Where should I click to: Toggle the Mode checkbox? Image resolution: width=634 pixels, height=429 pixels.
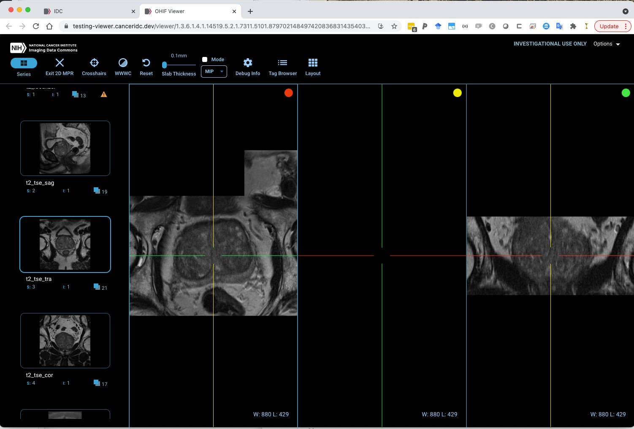point(205,59)
